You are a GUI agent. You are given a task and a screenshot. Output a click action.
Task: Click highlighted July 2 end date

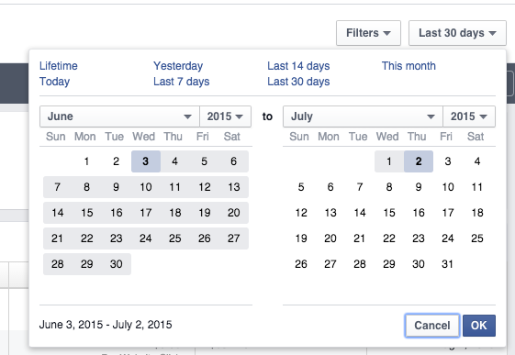pos(419,161)
